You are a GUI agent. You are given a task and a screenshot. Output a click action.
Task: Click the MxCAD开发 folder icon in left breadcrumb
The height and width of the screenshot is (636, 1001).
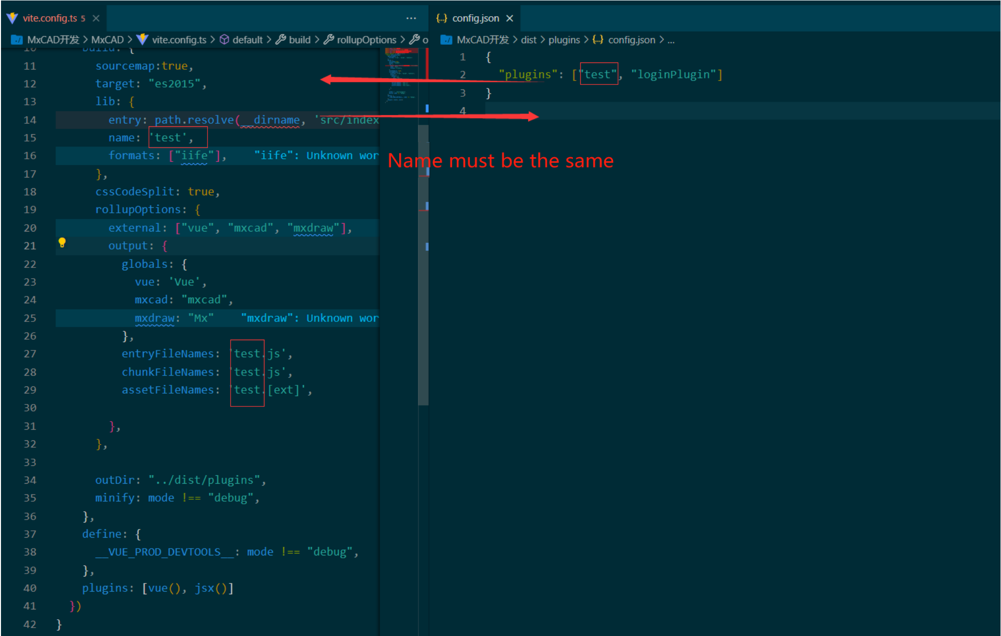tap(16, 40)
